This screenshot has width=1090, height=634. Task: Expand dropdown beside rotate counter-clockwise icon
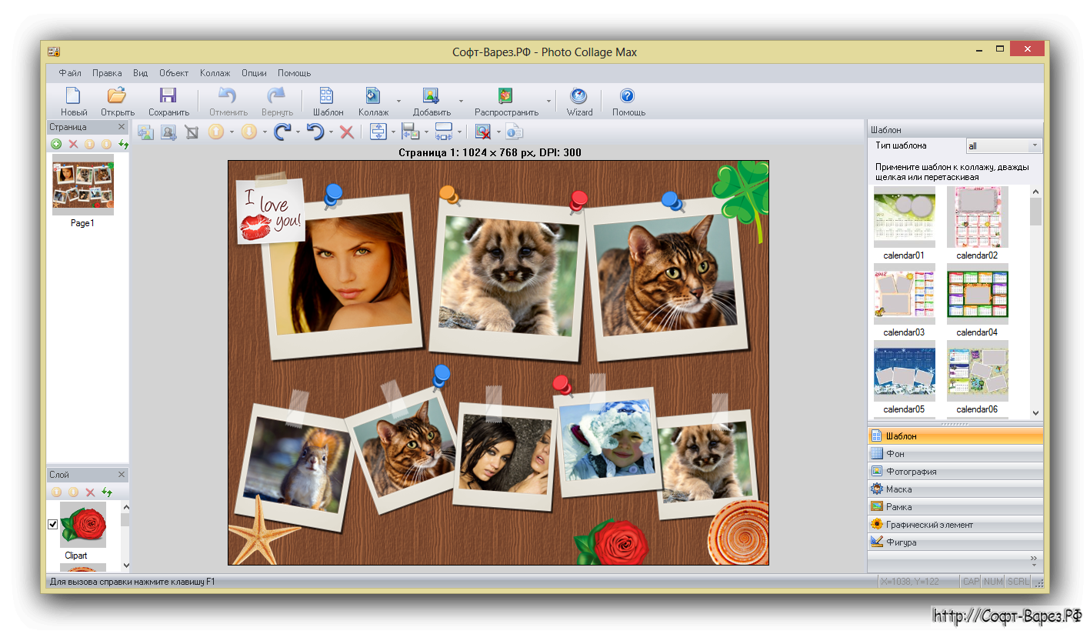click(331, 132)
